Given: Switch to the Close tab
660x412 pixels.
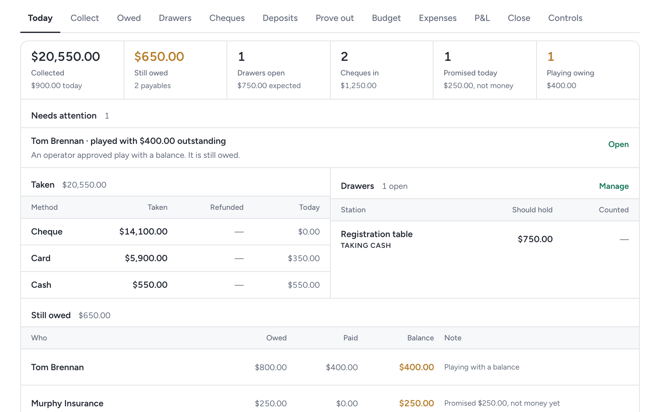Looking at the screenshot, I should [519, 18].
